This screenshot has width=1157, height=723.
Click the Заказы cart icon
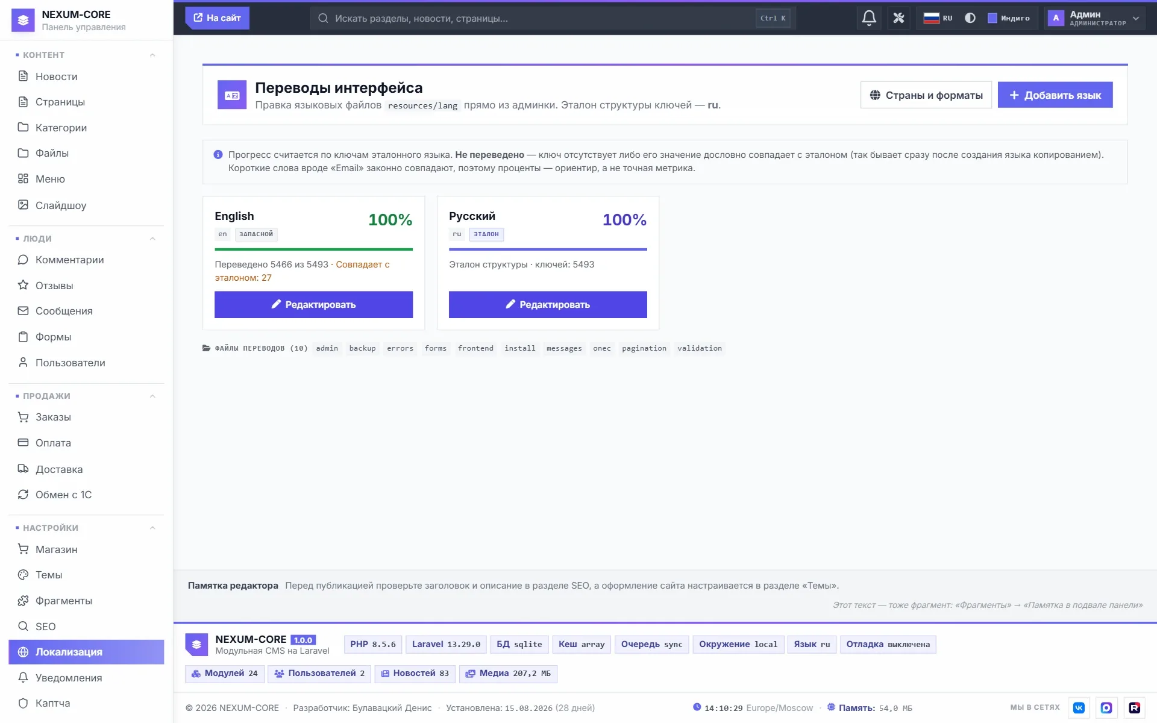pos(23,417)
